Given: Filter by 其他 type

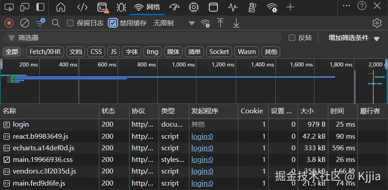Looking at the screenshot, I should click(271, 52).
